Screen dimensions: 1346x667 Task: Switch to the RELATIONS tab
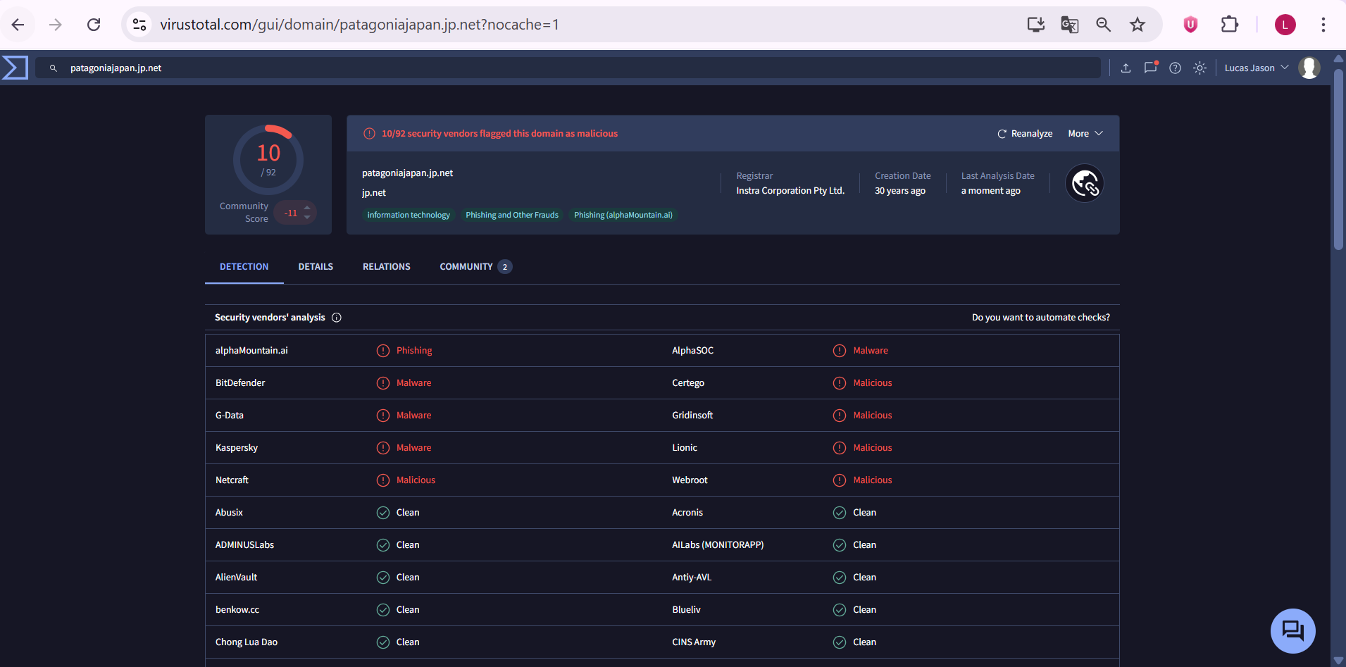386,267
